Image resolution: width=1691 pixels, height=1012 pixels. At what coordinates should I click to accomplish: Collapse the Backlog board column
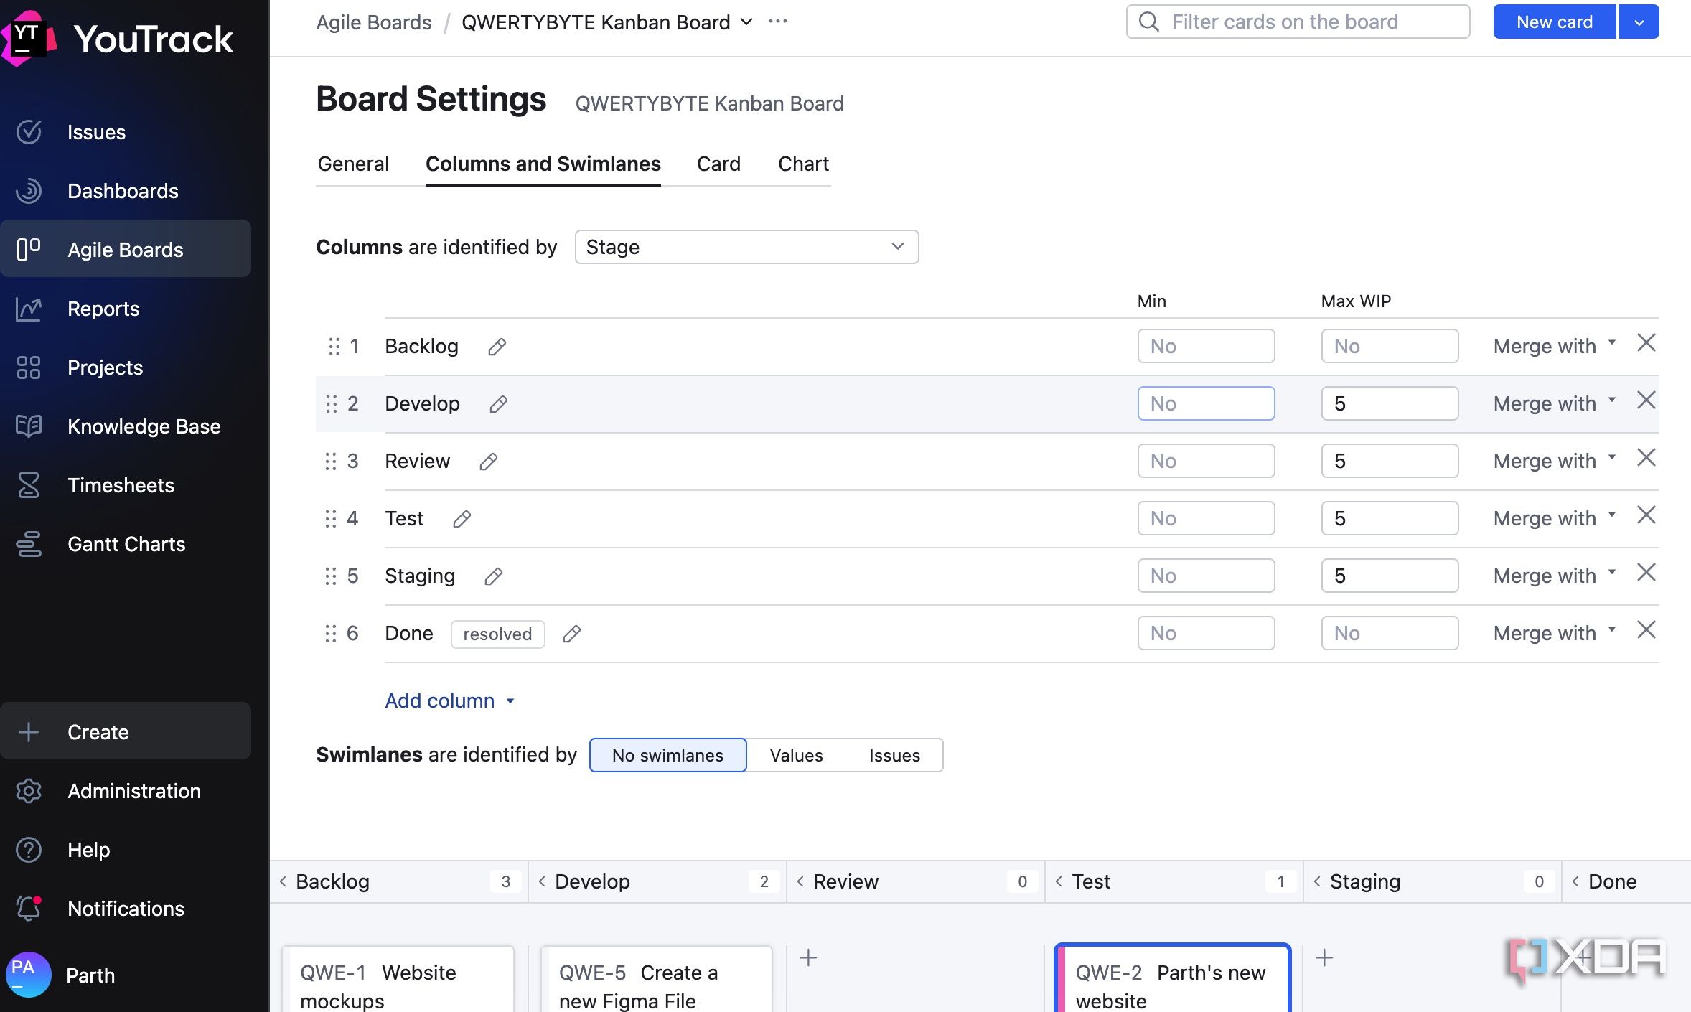pyautogui.click(x=283, y=881)
